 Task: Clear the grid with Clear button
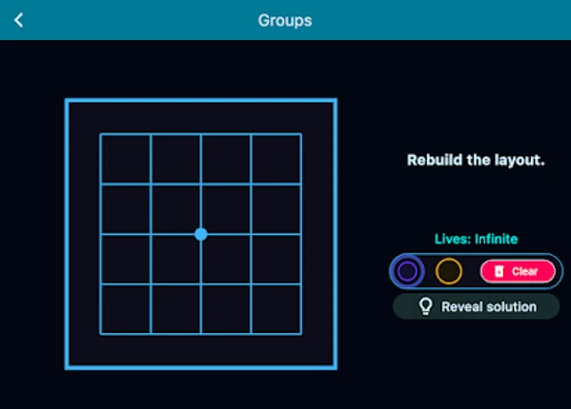(x=518, y=271)
